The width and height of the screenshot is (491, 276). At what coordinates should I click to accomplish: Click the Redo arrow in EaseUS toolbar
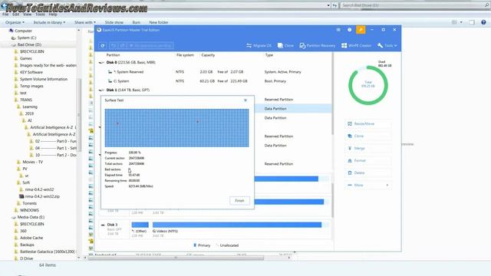pyautogui.click(x=123, y=46)
